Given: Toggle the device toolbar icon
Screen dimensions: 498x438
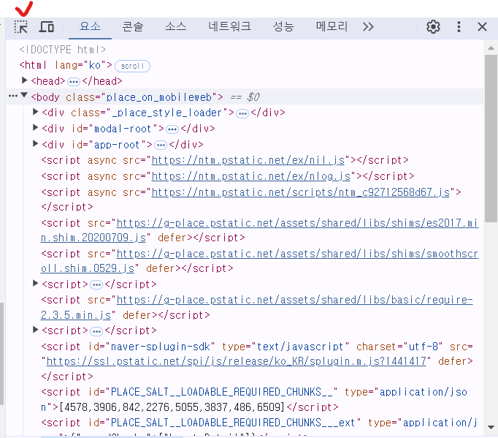Looking at the screenshot, I should pyautogui.click(x=47, y=27).
